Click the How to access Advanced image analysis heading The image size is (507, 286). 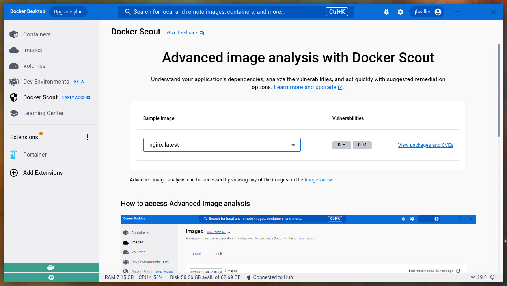tap(185, 204)
